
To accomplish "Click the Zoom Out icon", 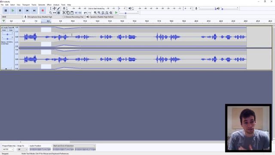I will point(99,12).
